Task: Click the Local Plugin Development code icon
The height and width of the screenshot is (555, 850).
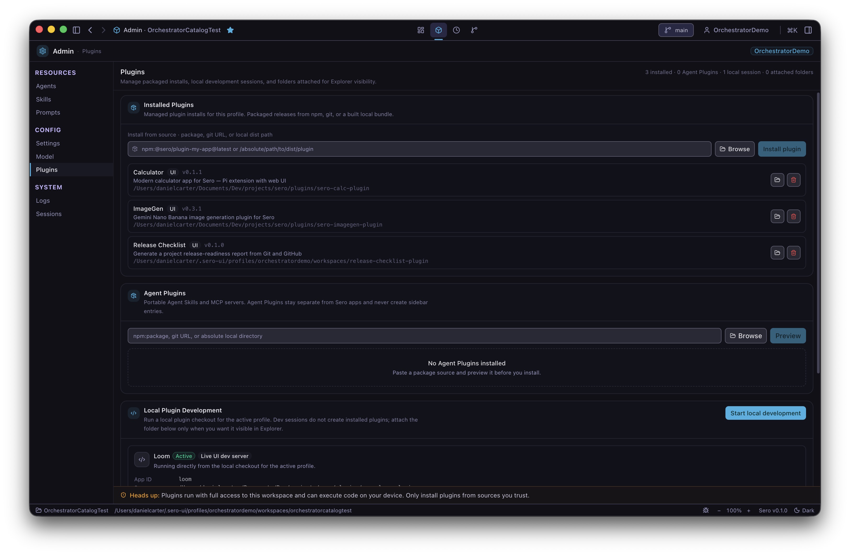Action: pos(133,413)
